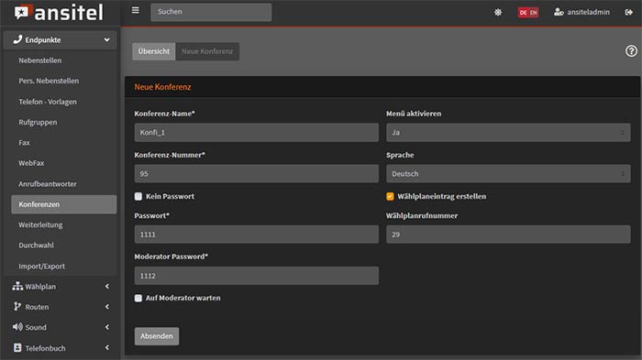The width and height of the screenshot is (642, 360).
Task: Open Import/Export in sidebar
Action: click(x=42, y=267)
